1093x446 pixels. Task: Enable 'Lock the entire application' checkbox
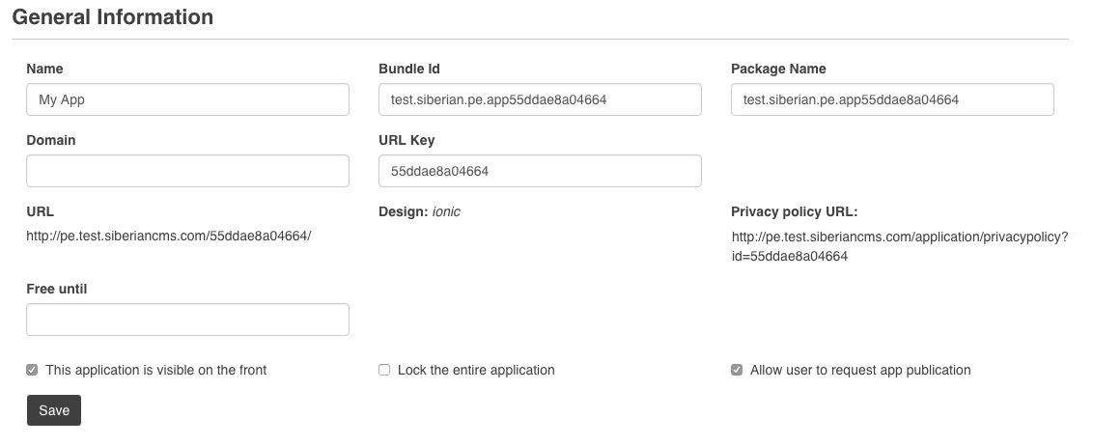[384, 370]
